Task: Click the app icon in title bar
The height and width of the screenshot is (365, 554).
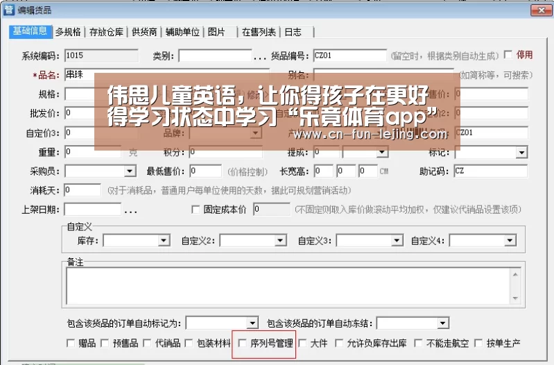Action: pyautogui.click(x=8, y=10)
